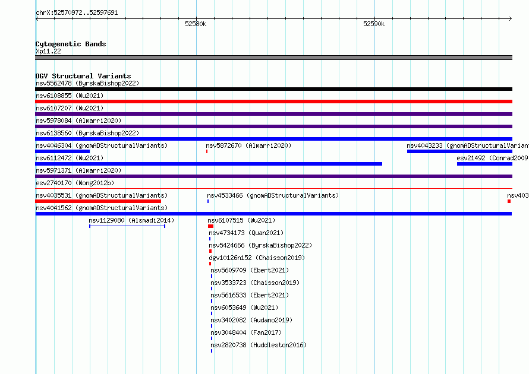The image size is (529, 374).
Task: Click the nsv5424666 (ByrskaBishop2022) label
Action: [x=260, y=245]
